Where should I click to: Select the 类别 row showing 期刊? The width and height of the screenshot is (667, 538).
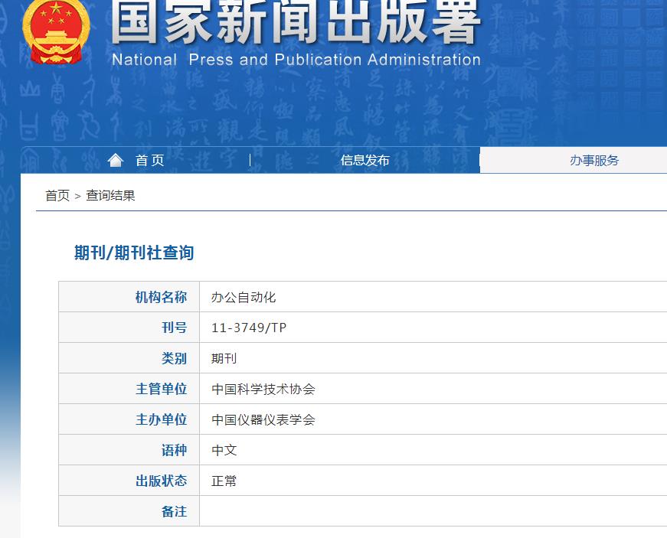pos(223,358)
